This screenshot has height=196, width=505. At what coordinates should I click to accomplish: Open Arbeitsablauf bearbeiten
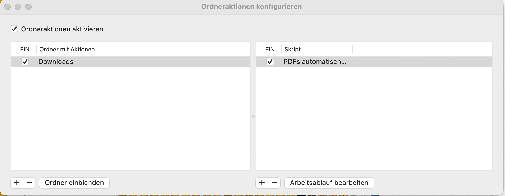click(x=329, y=183)
